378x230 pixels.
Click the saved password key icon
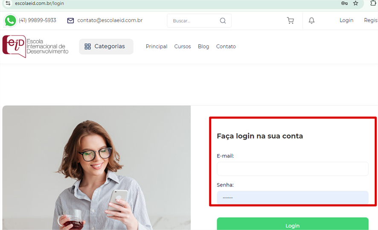click(x=344, y=3)
